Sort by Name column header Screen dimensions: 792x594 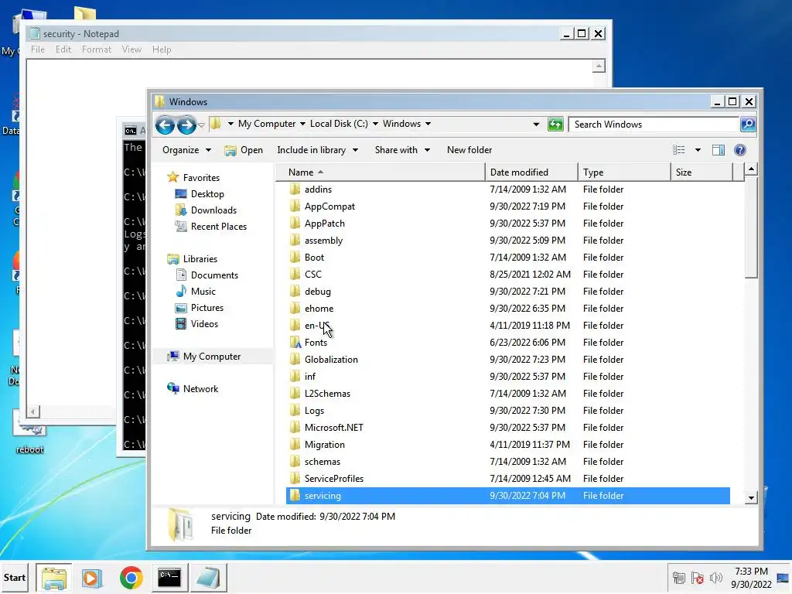coord(381,172)
